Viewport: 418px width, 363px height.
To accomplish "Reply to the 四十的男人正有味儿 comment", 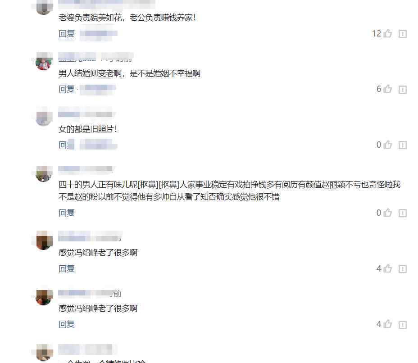I will coord(67,213).
